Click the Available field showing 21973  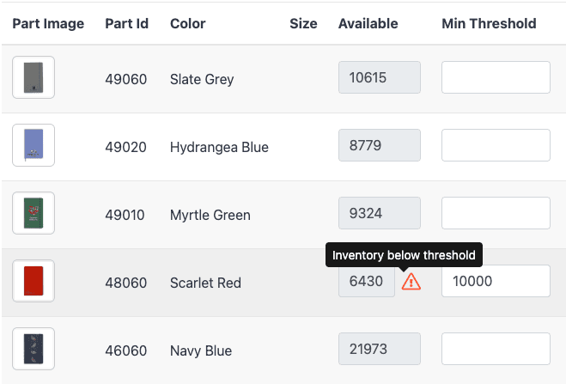click(x=380, y=349)
